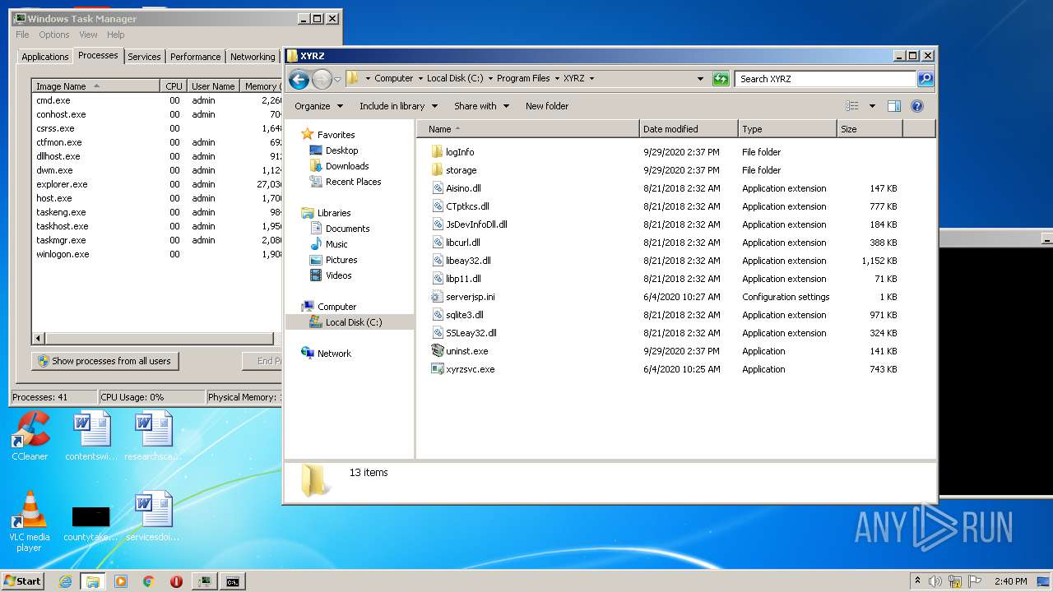The image size is (1053, 592).
Task: Select explorer.exe process row
Action: click(157, 184)
